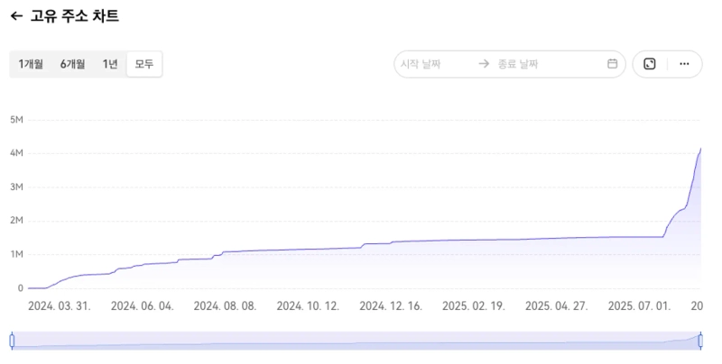This screenshot has width=722, height=364.
Task: Switch to the 1년 time range
Action: click(x=110, y=64)
